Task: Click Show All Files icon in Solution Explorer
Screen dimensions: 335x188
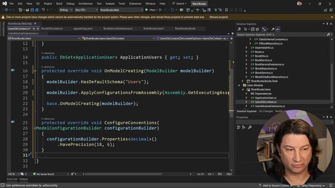Action: pyautogui.click(x=258, y=29)
